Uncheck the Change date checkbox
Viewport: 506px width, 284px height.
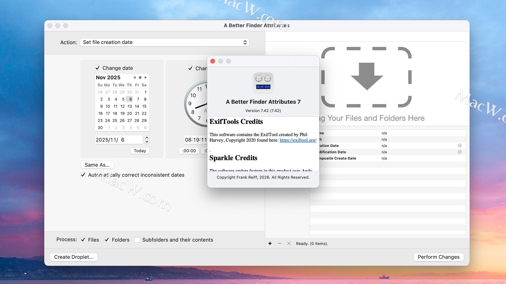coord(98,68)
